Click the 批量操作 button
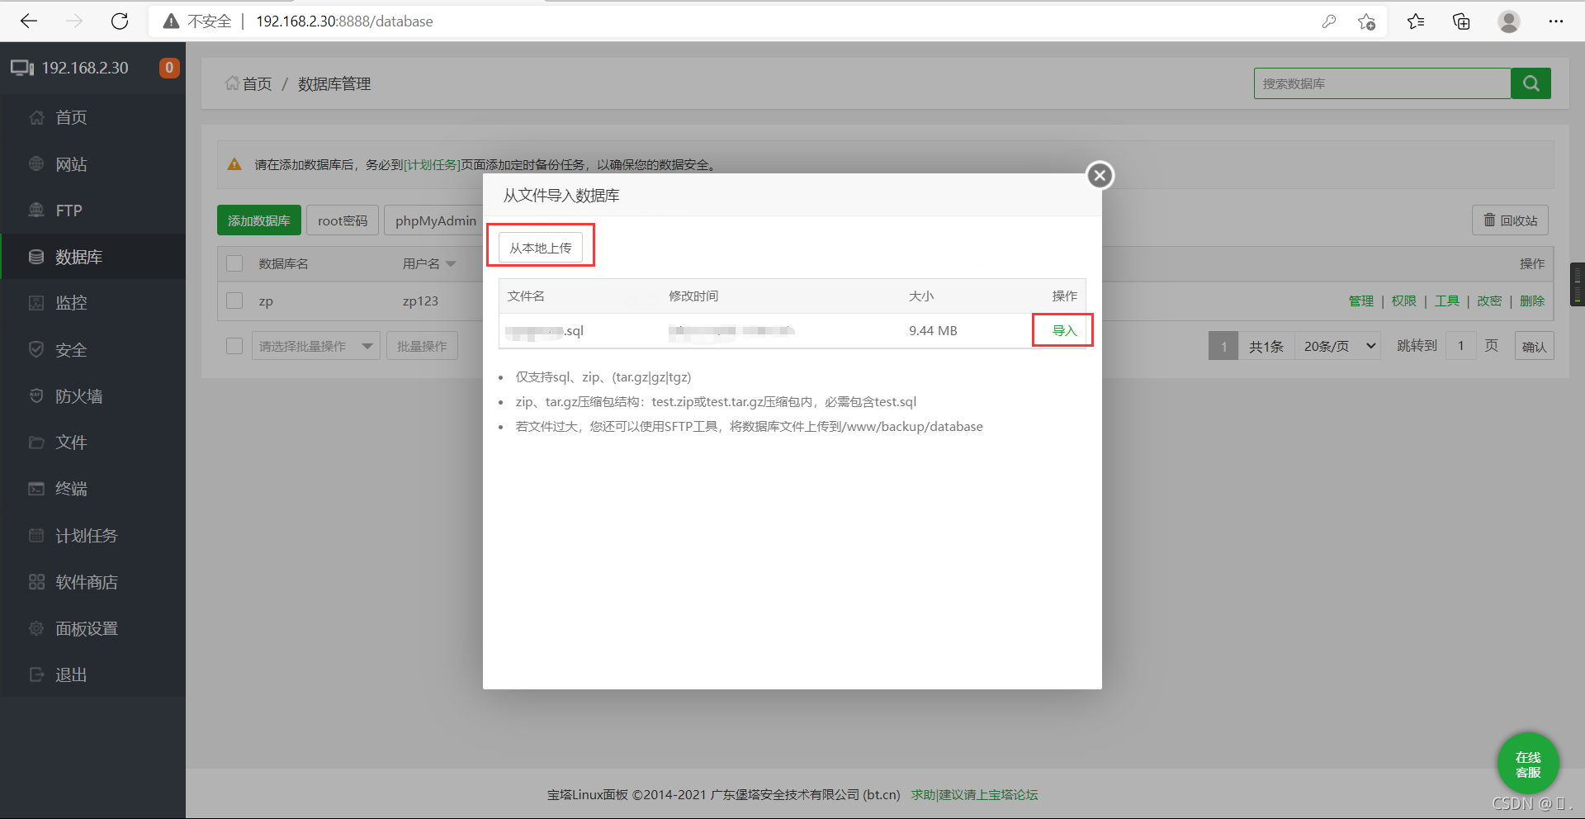Image resolution: width=1585 pixels, height=819 pixels. (x=422, y=346)
